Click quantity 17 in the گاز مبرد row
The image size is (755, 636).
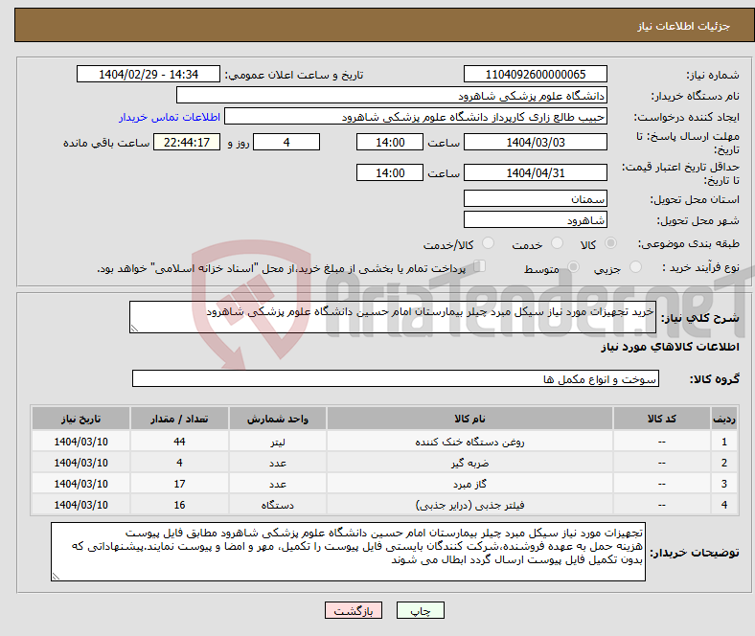click(x=179, y=484)
